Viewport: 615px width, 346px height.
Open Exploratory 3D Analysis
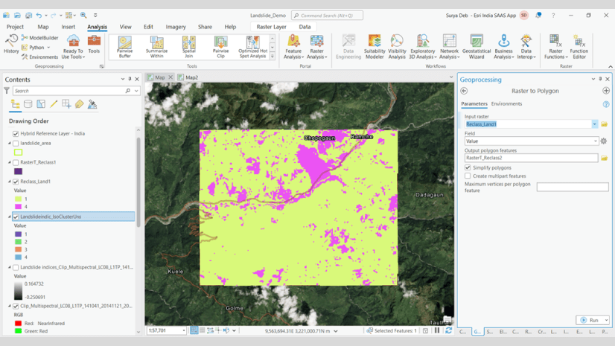point(423,47)
